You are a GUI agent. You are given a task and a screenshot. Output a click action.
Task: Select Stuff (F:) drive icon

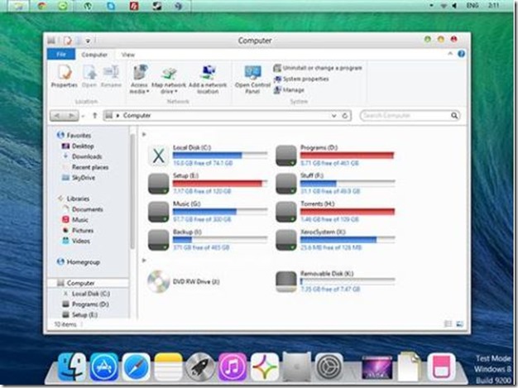coord(286,184)
